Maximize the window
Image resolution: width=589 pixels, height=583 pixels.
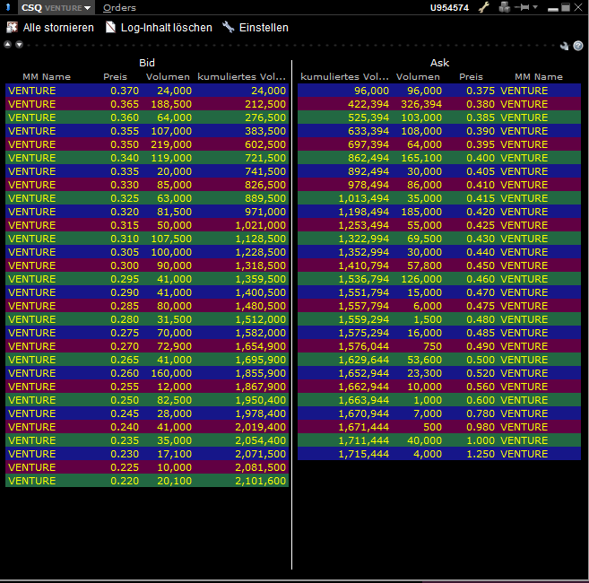tap(565, 7)
